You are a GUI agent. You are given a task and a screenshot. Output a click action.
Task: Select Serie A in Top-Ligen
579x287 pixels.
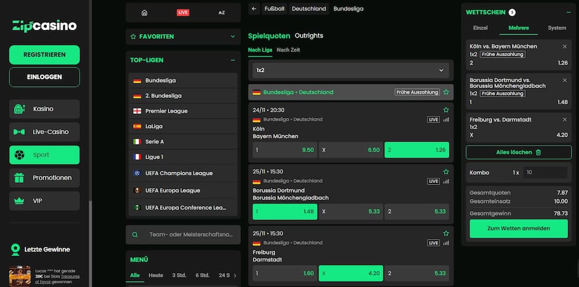click(183, 142)
